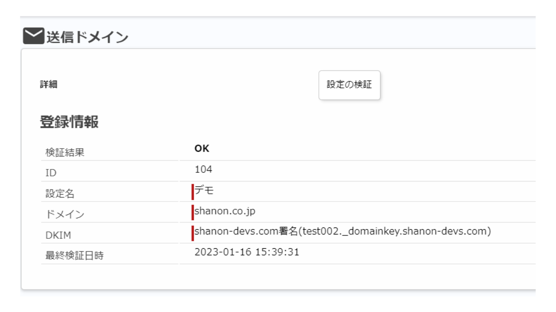
Task: Click the DKIM row label
Action: coord(58,235)
